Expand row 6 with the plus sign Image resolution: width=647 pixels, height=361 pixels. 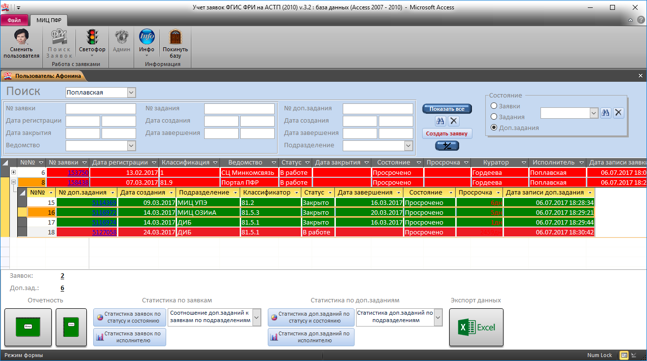pyautogui.click(x=13, y=172)
